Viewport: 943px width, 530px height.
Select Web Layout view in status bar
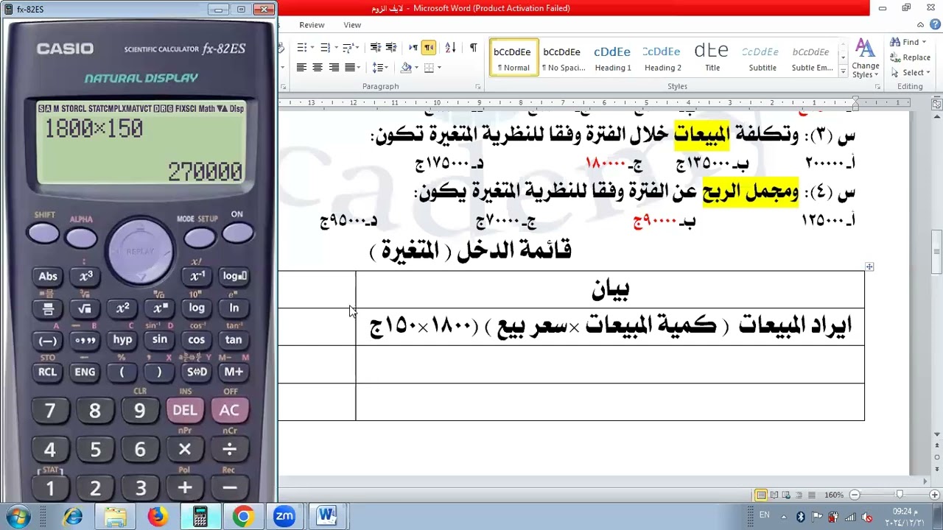[x=787, y=495]
